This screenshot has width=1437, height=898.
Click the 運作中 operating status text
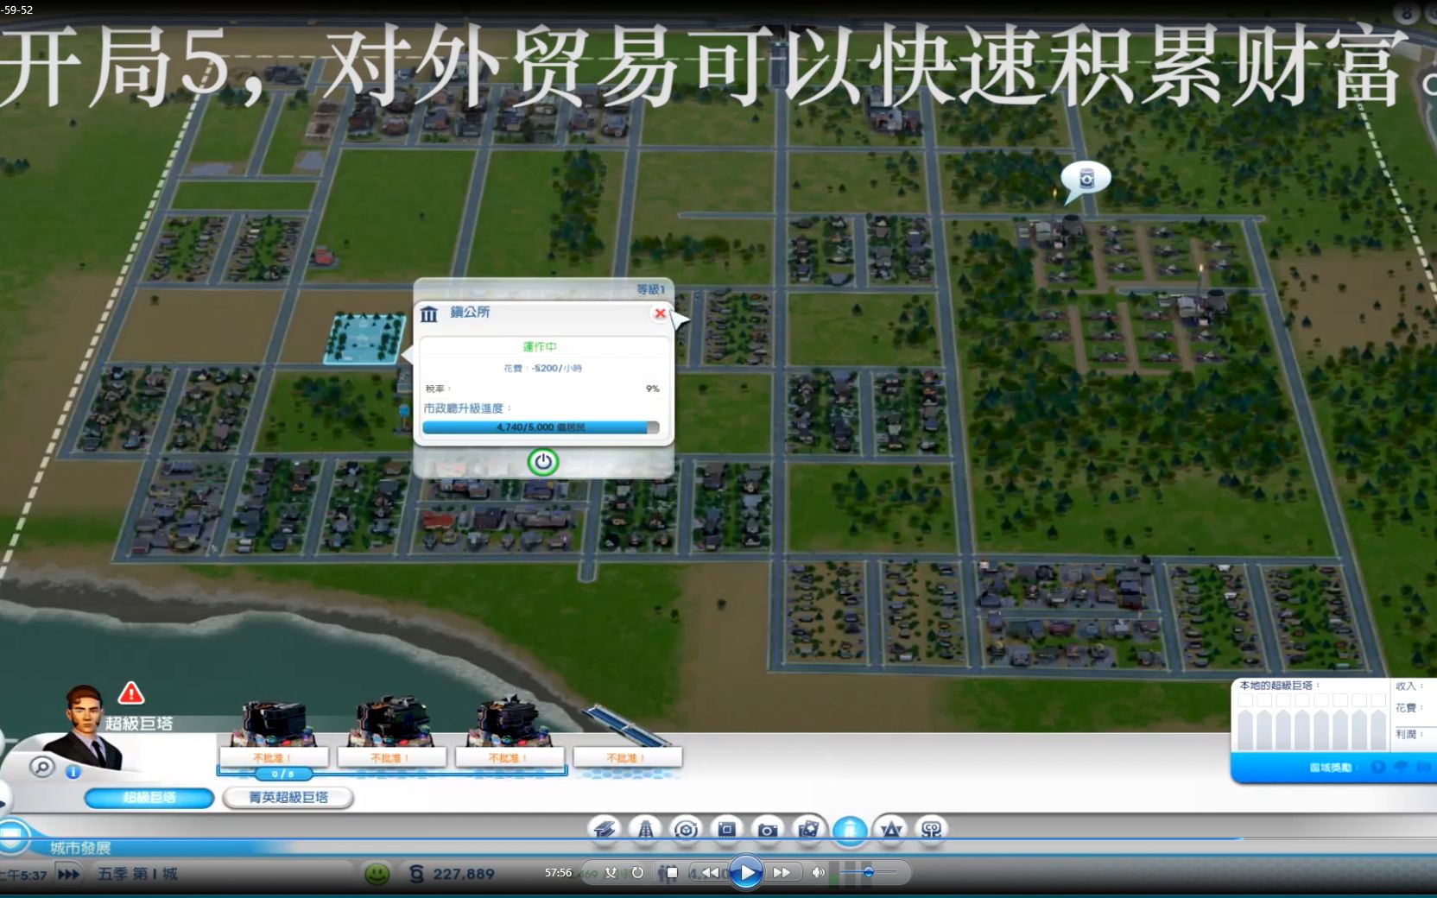pyautogui.click(x=540, y=346)
